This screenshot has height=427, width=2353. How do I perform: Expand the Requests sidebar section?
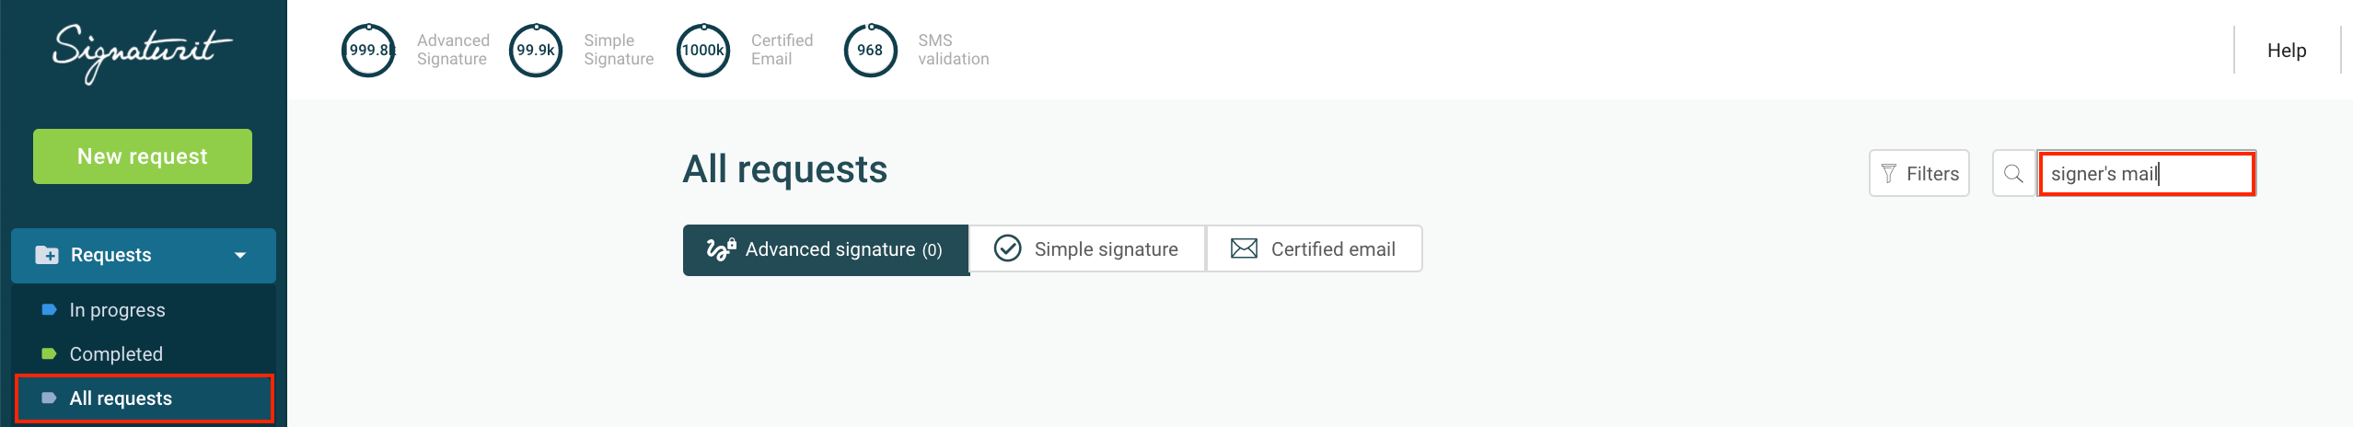[144, 255]
